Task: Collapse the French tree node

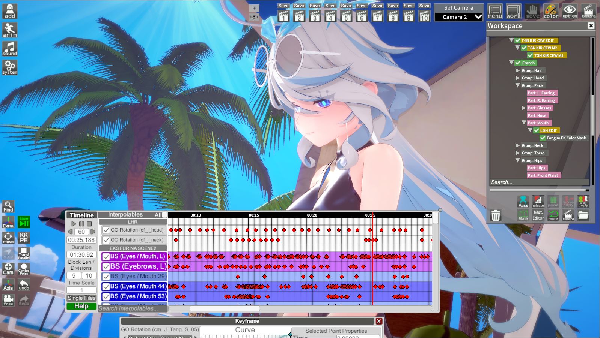Action: click(x=511, y=63)
